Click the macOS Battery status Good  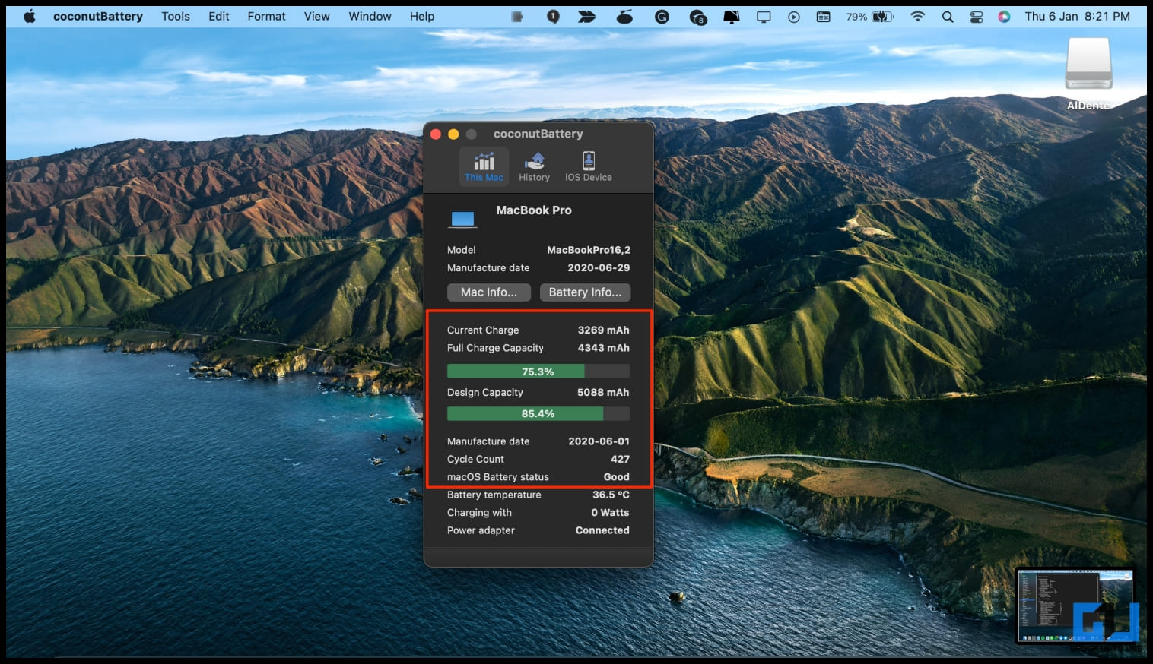[x=616, y=477]
